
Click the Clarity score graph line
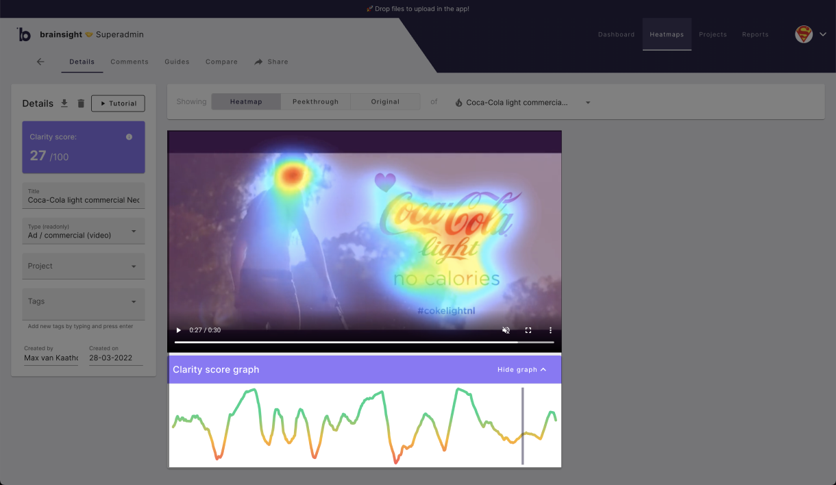coord(365,426)
